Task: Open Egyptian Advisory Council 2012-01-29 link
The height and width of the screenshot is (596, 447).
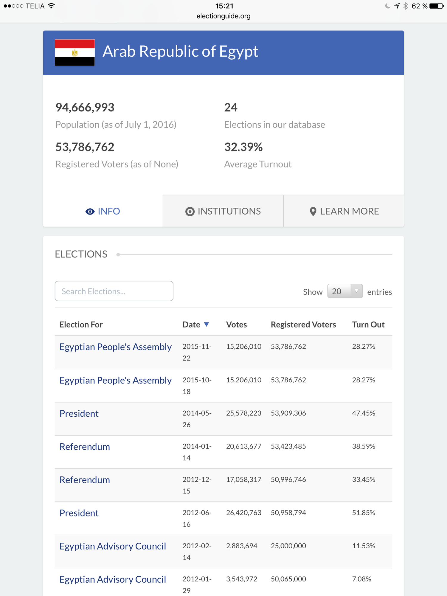Action: pyautogui.click(x=113, y=579)
